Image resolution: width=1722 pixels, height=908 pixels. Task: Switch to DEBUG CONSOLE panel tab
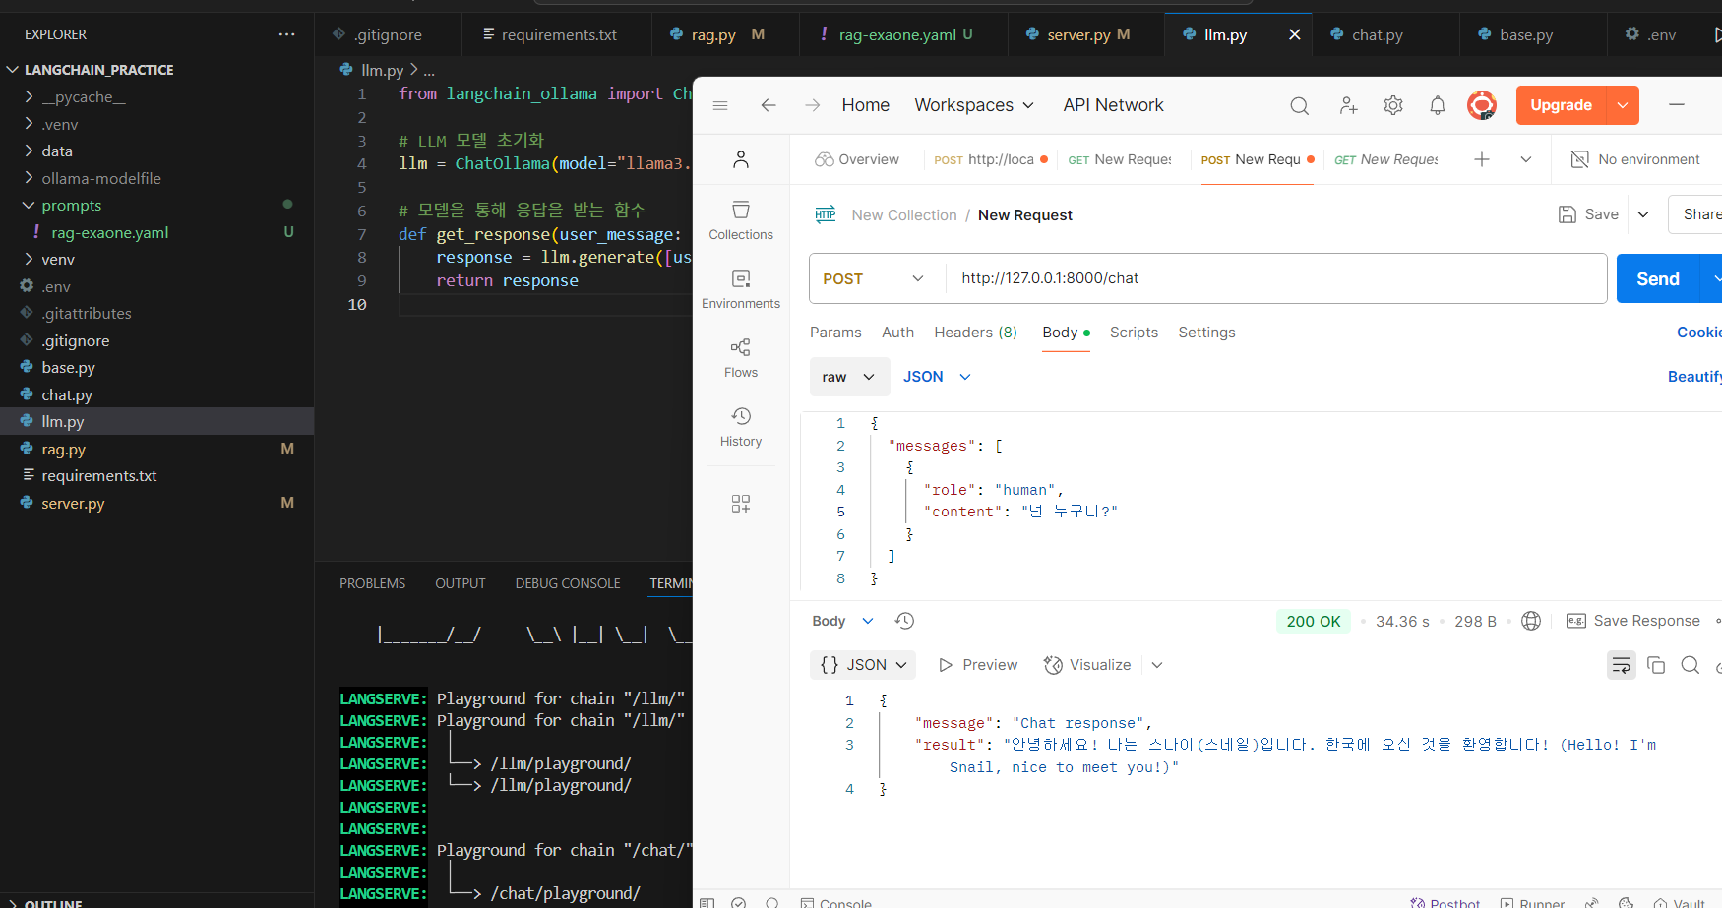point(568,583)
